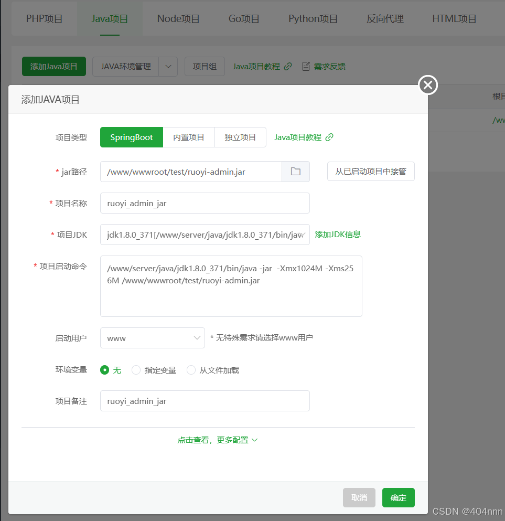Switch to the HTML项目 tab

coord(454,18)
